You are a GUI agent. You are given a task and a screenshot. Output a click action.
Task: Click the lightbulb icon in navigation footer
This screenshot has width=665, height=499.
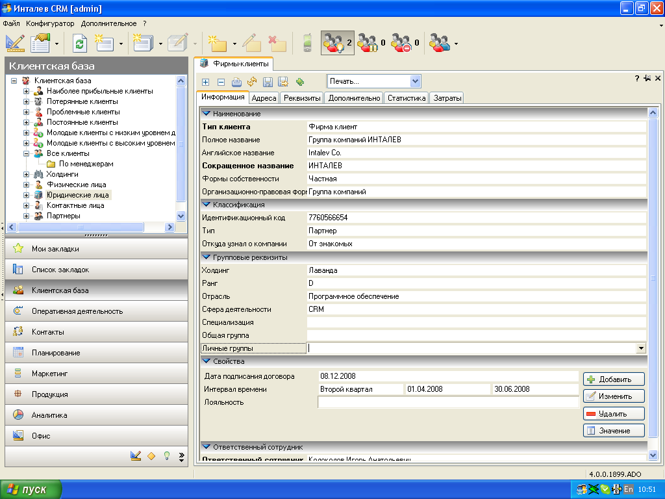pos(167,456)
